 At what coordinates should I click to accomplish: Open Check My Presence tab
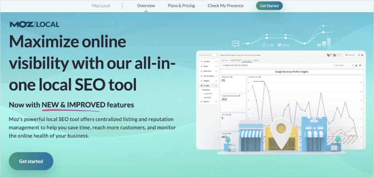[226, 6]
